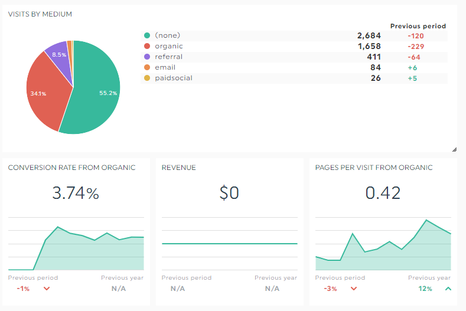Click the Revenue widget title

coord(178,168)
